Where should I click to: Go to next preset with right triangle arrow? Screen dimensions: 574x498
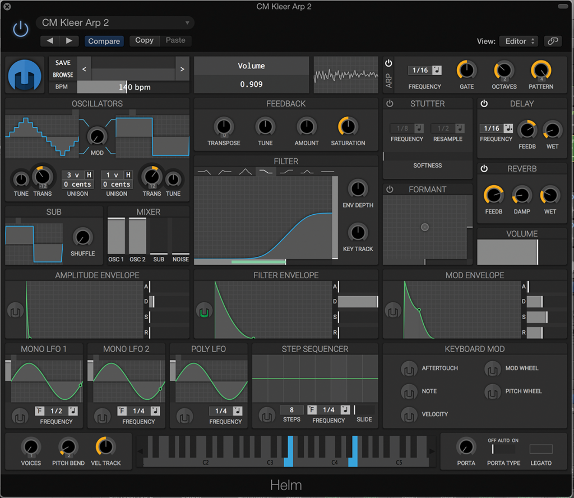coord(69,40)
